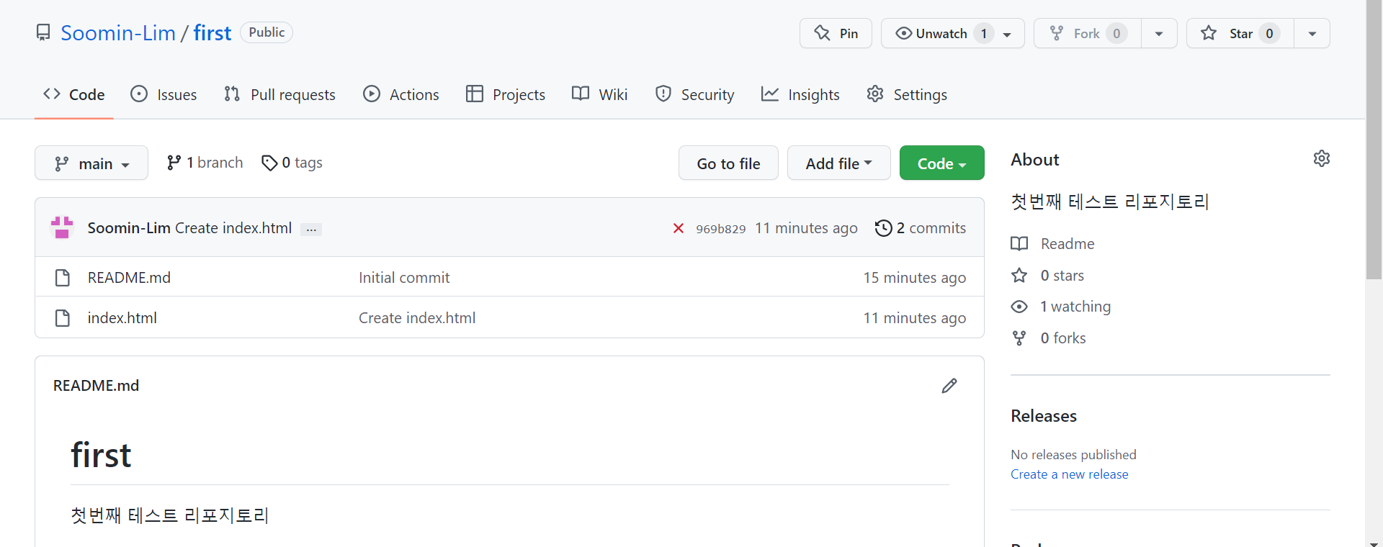Open the Soomin-Lim owner link
Viewport: 1383px width, 547px height.
[118, 32]
